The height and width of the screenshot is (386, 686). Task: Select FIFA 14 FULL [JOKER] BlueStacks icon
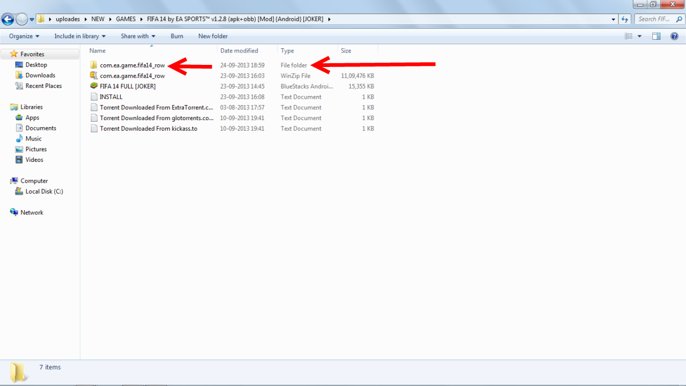click(x=94, y=86)
